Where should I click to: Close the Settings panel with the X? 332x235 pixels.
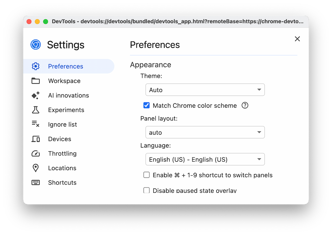click(x=297, y=39)
